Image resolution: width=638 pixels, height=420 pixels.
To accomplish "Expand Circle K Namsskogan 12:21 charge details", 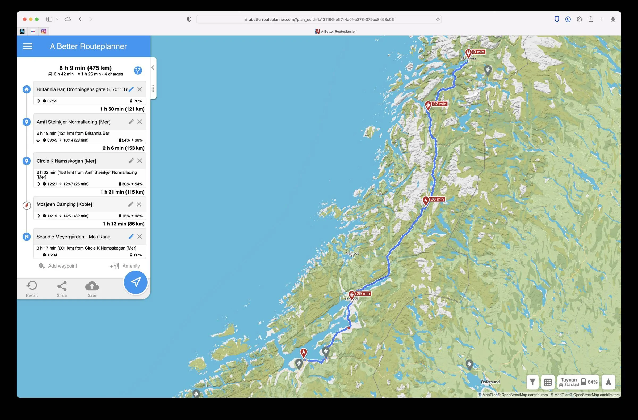I will [39, 184].
